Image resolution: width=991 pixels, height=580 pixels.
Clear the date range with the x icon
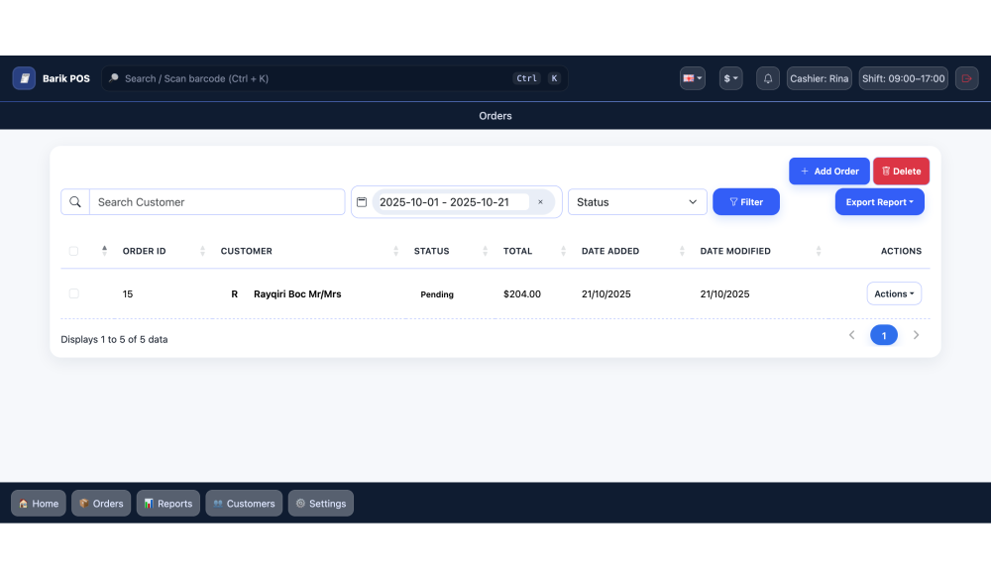pos(540,202)
